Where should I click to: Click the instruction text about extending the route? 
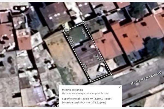(85, 93)
